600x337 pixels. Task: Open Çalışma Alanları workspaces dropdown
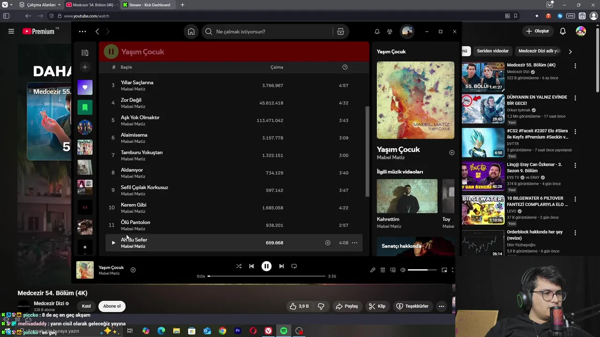tap(41, 5)
